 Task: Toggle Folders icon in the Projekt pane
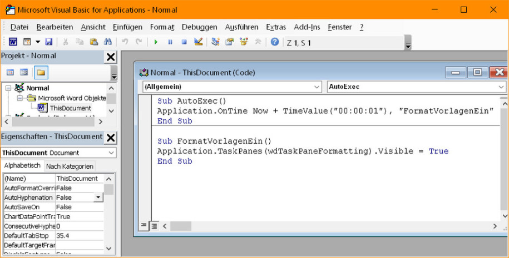pyautogui.click(x=41, y=72)
